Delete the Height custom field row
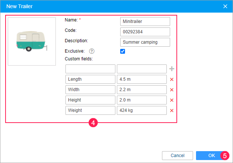This screenshot has height=163, width=233. tap(172, 100)
